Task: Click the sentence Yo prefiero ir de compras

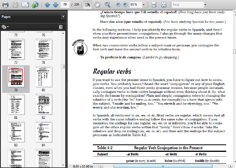Action: coord(121,57)
